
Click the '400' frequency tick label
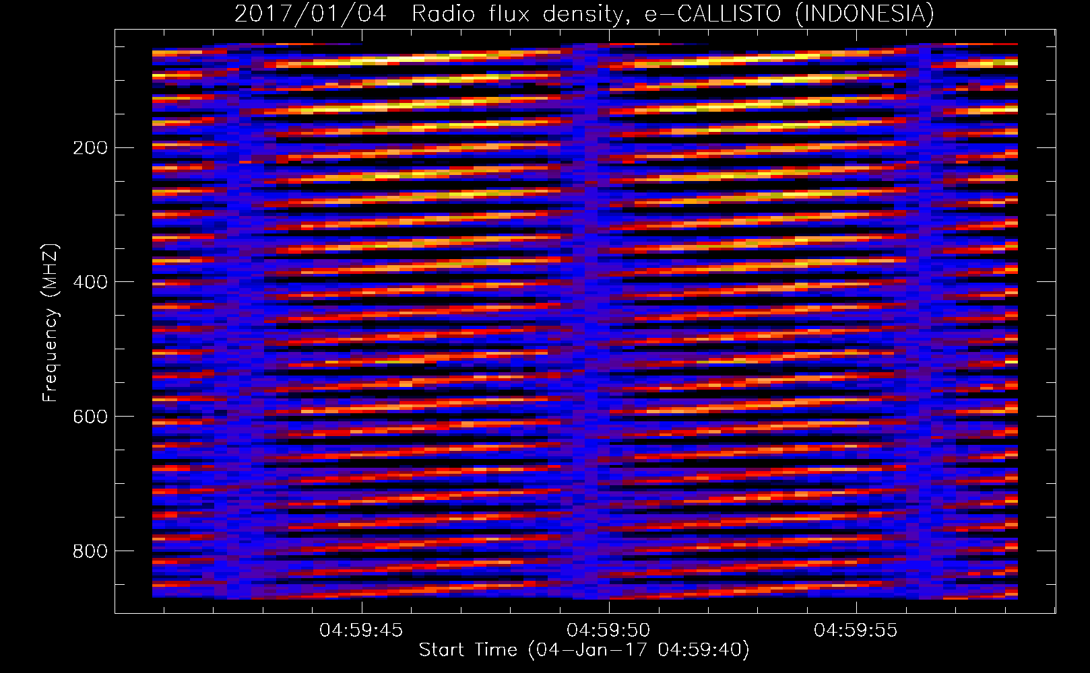(90, 282)
